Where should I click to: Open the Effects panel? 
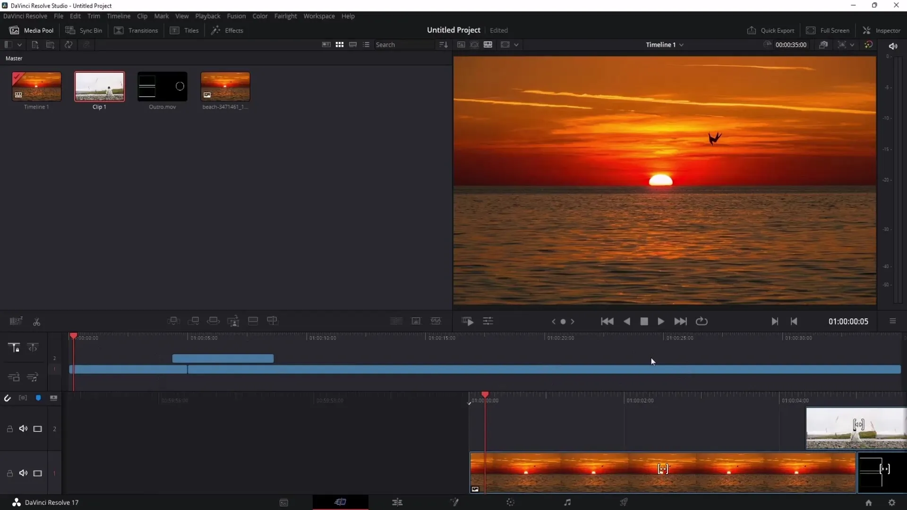(x=227, y=30)
